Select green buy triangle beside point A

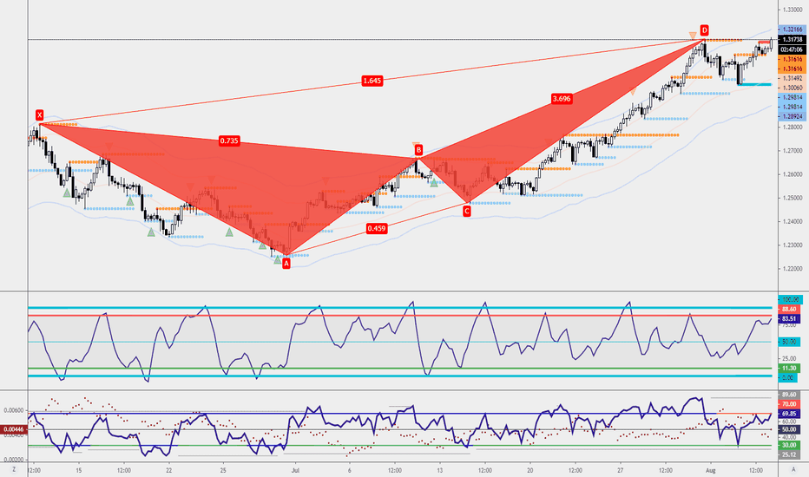click(278, 260)
